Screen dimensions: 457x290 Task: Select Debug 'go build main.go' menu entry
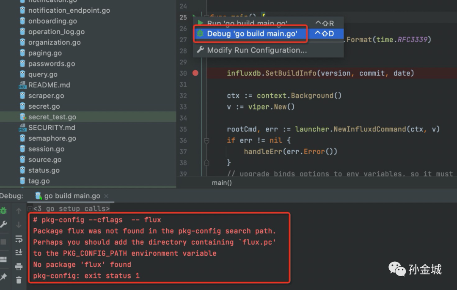pos(252,34)
